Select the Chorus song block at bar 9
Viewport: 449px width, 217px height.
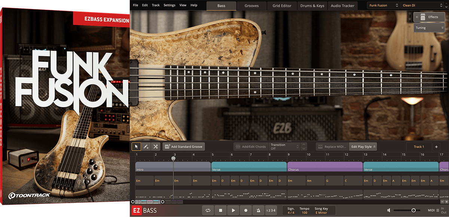coord(325,167)
